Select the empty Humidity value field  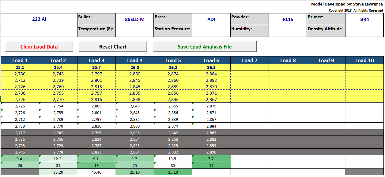pyautogui.click(x=288, y=31)
